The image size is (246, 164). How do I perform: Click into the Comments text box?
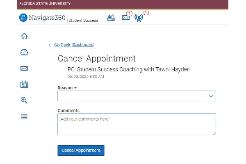coord(137,124)
